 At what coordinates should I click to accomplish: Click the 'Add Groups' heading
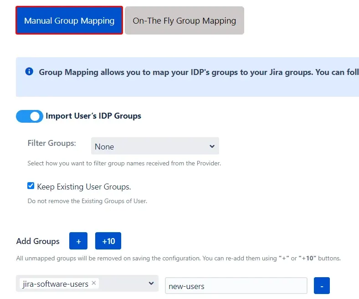click(38, 241)
